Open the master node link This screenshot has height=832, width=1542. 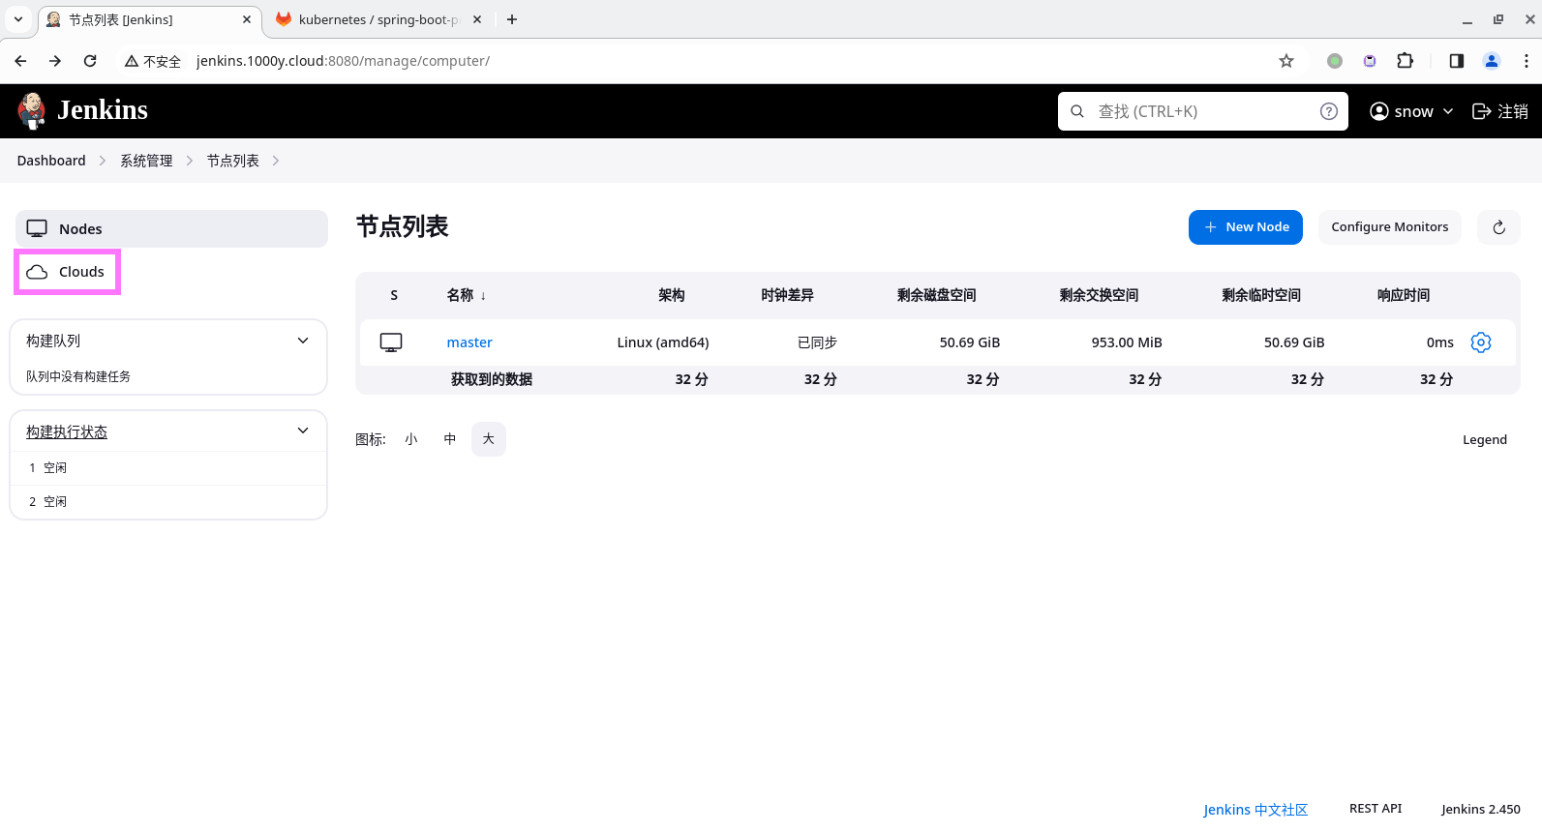(469, 342)
